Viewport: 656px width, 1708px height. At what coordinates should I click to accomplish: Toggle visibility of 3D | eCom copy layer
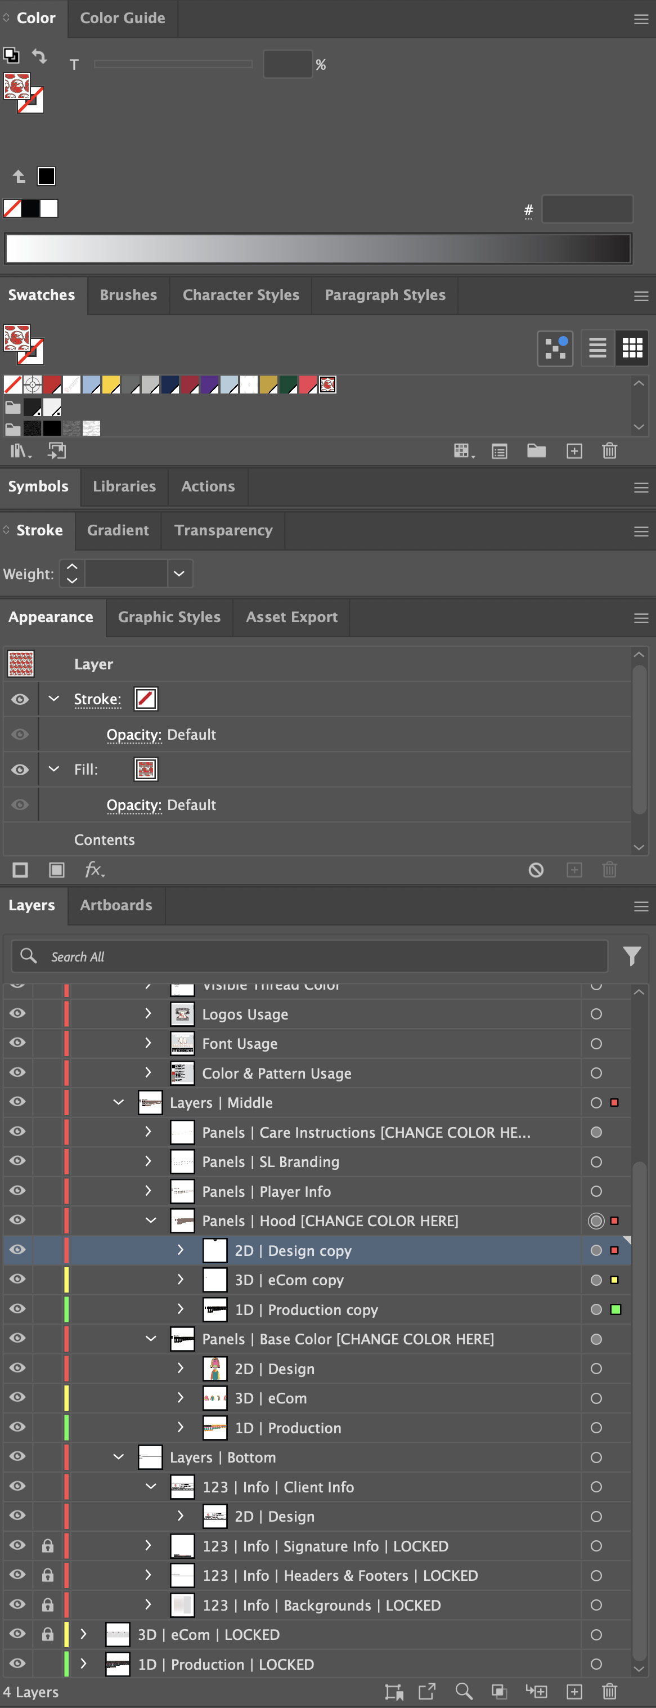[x=18, y=1279]
